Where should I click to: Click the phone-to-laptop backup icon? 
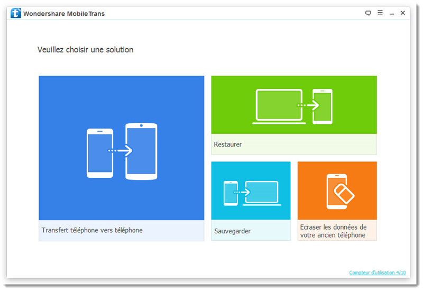pyautogui.click(x=251, y=193)
